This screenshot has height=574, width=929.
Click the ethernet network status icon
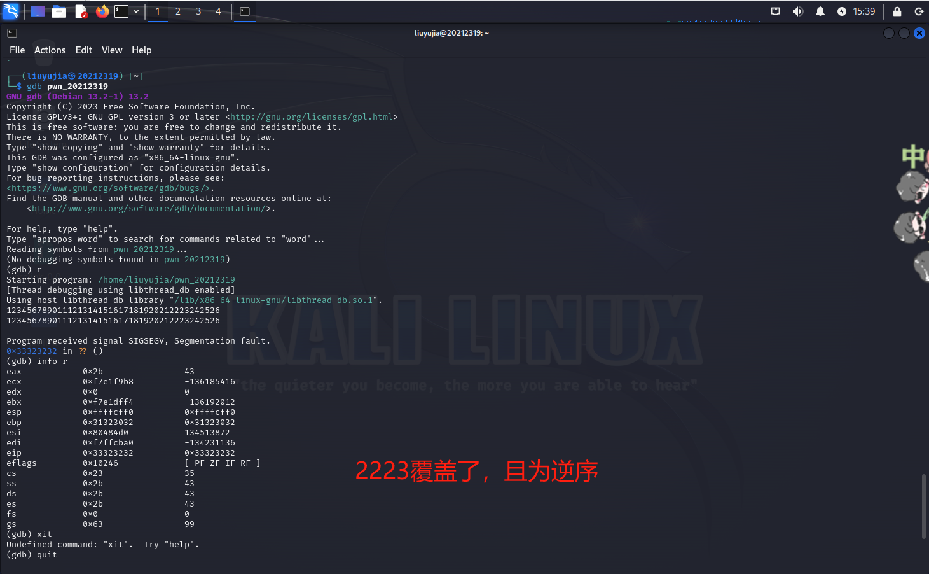pos(776,11)
